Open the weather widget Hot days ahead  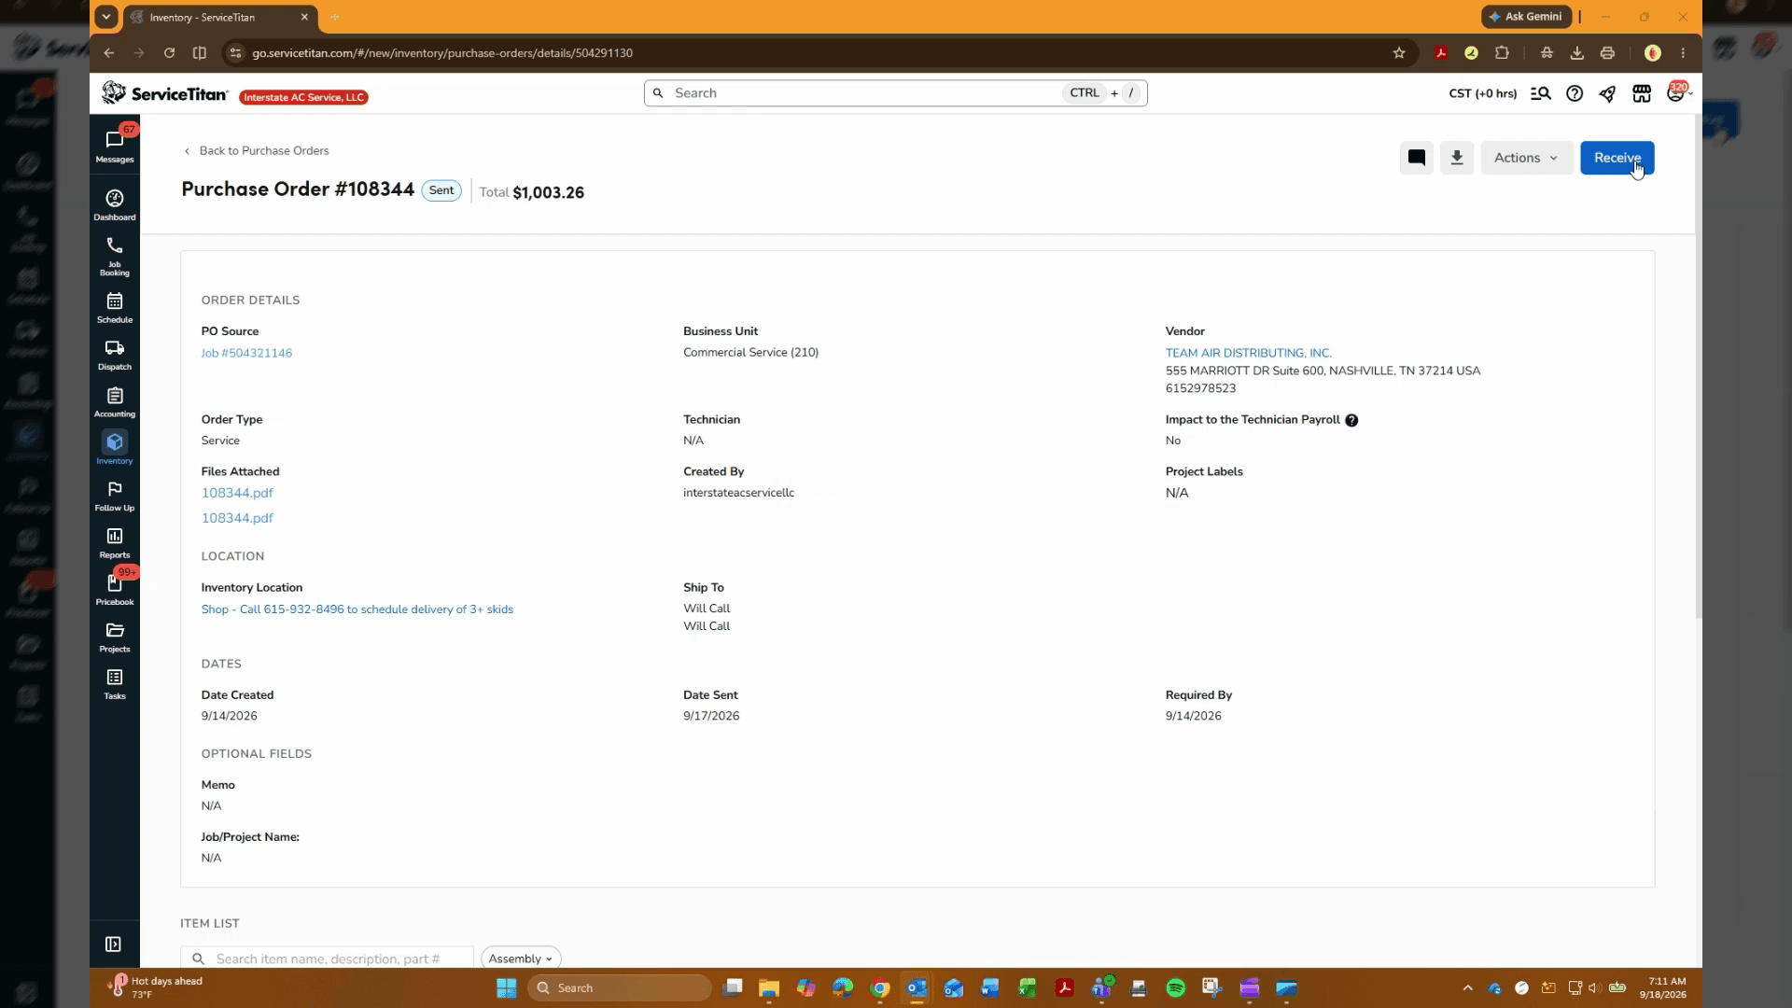155,987
